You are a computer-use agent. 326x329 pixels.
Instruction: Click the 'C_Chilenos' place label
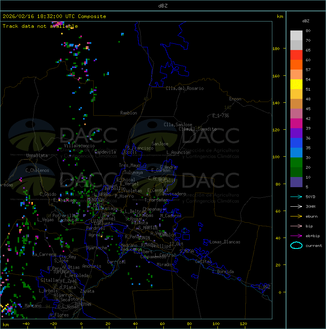click(37, 170)
